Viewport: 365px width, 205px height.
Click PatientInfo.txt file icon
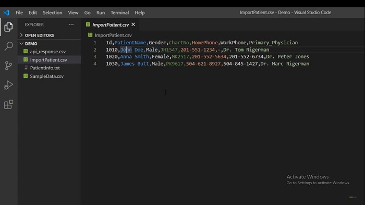pos(26,68)
